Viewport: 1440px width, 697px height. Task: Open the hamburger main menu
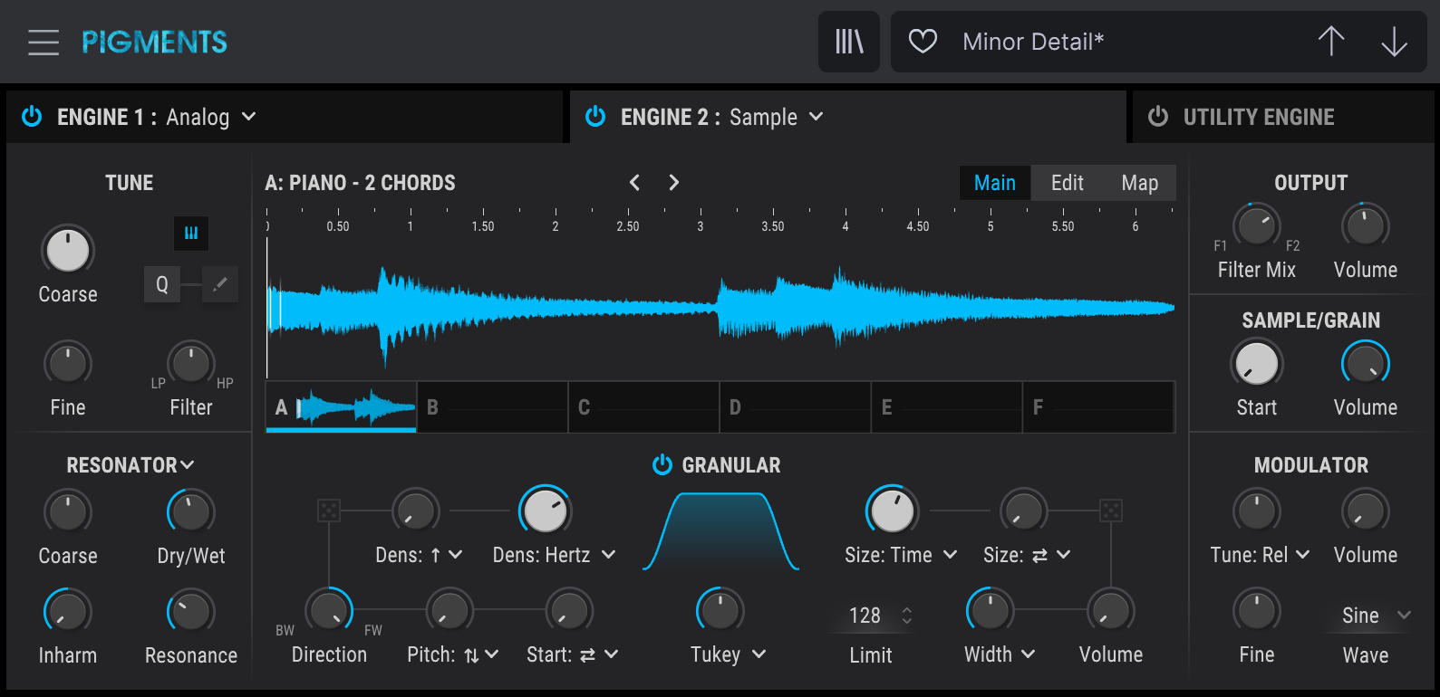[x=43, y=43]
